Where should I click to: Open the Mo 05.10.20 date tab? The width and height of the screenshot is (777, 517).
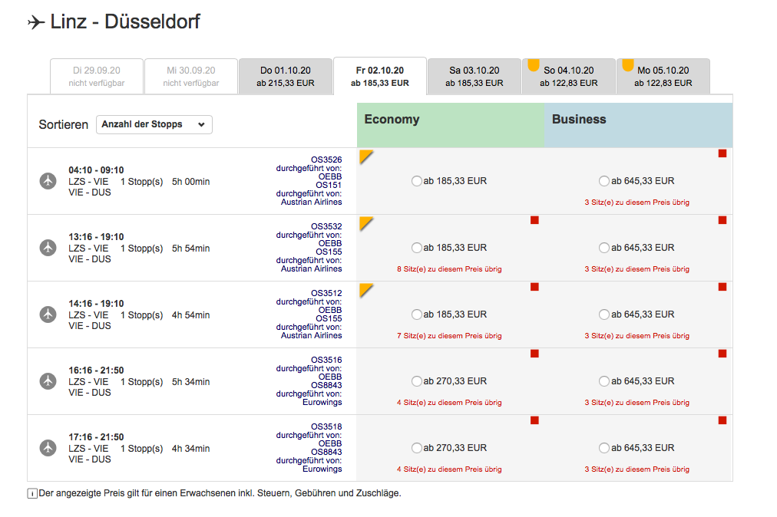[x=663, y=76]
